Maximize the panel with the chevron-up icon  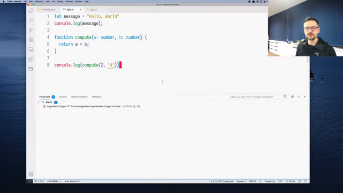pos(299,96)
